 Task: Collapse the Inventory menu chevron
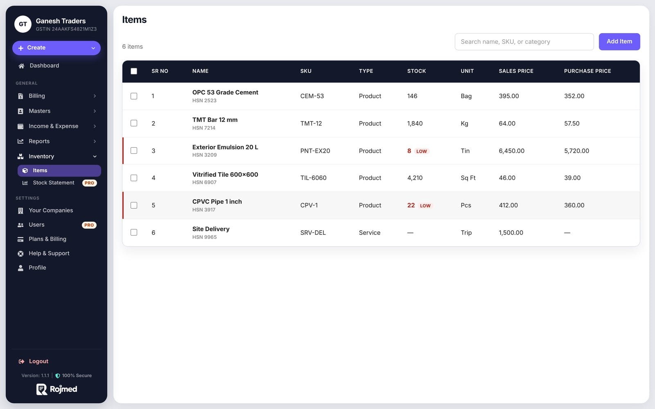tap(95, 157)
